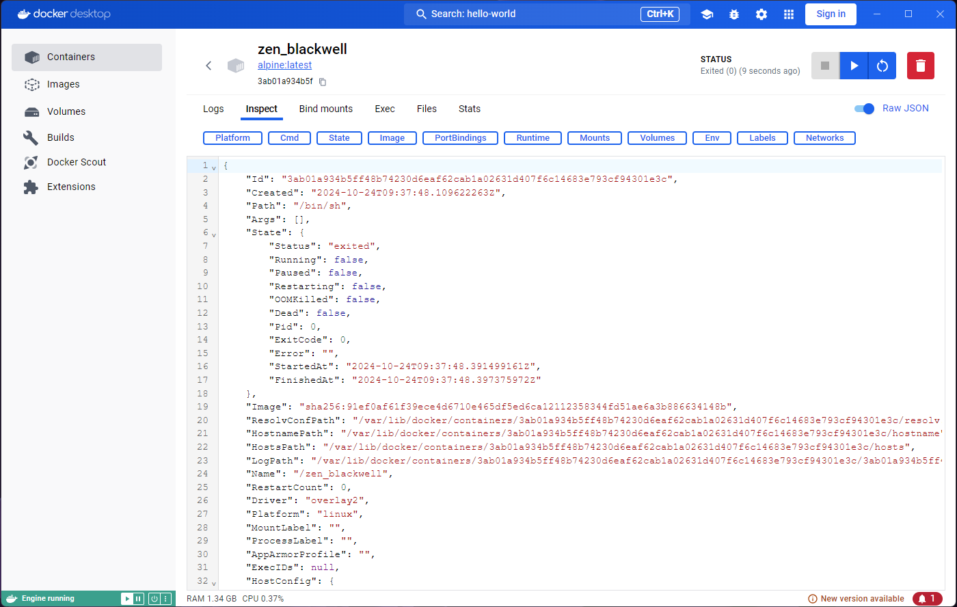This screenshot has width=957, height=607.
Task: Pause the Docker engine from the status bar
Action: (x=139, y=599)
